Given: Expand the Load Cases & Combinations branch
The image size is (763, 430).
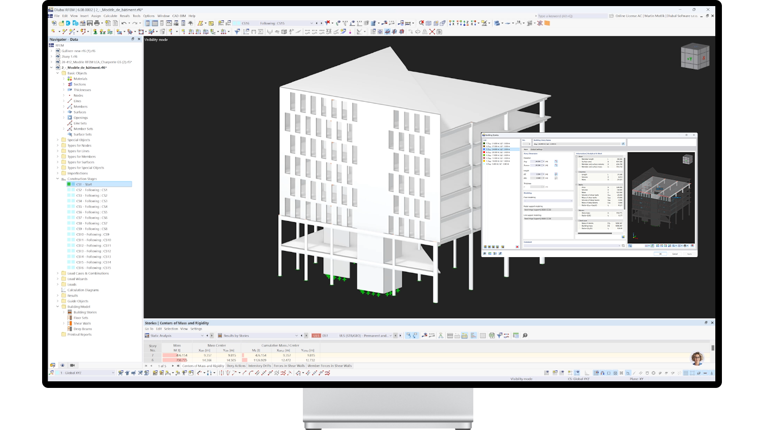Looking at the screenshot, I should point(57,273).
